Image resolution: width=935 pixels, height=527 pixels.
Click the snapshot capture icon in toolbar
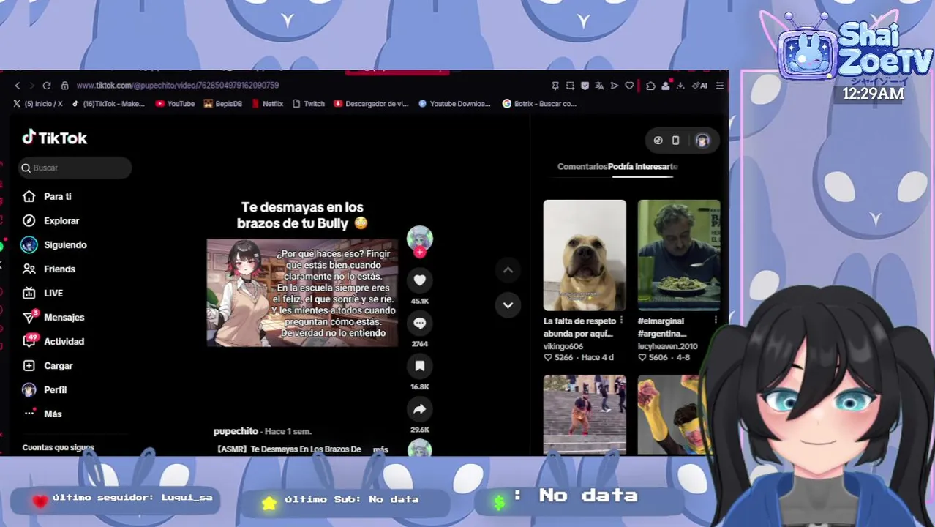[x=570, y=86]
